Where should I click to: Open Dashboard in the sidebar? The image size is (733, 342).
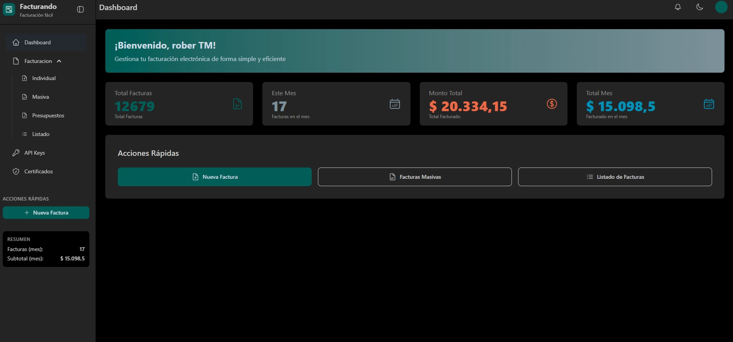click(x=37, y=42)
